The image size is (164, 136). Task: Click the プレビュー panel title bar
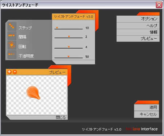click(36, 72)
